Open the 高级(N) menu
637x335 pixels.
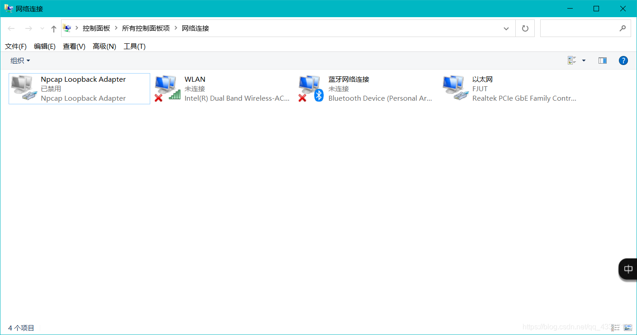tap(105, 47)
